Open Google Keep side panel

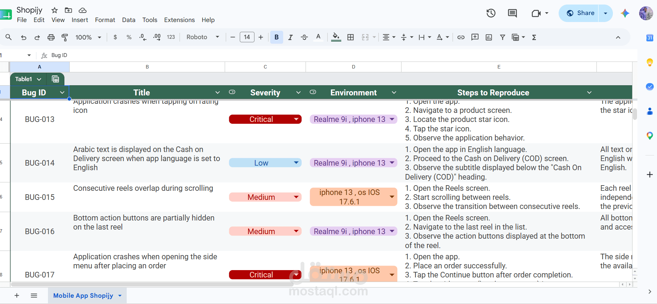[650, 62]
